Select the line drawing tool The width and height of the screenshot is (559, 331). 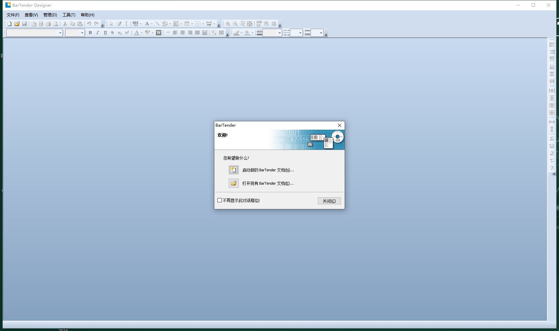point(157,24)
